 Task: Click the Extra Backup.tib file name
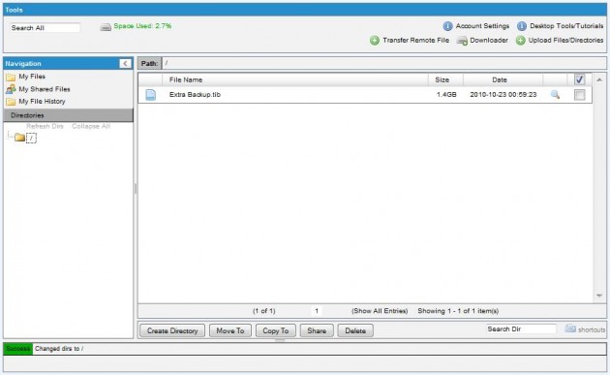pyautogui.click(x=195, y=95)
